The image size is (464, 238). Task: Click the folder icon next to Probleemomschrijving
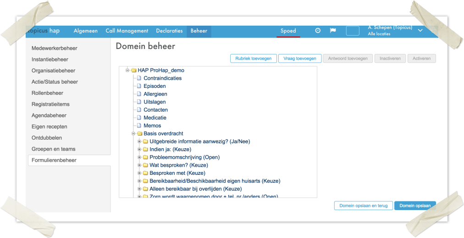(146, 157)
